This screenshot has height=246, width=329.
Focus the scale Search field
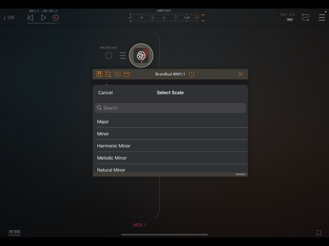pos(170,108)
